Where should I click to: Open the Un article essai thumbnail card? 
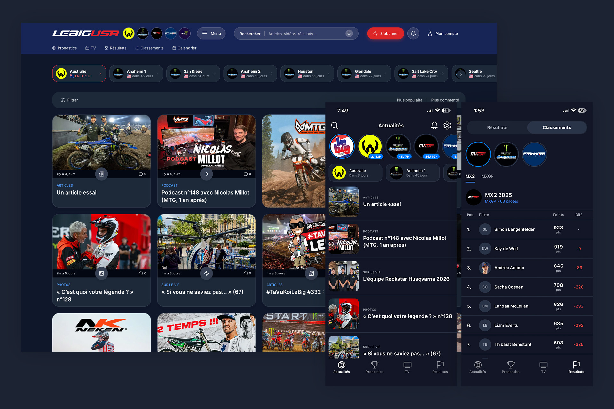pos(101,143)
